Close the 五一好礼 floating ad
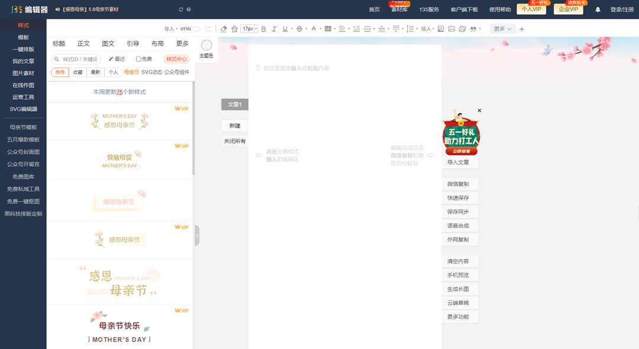Viewport: 639px width, 349px height. pos(479,111)
